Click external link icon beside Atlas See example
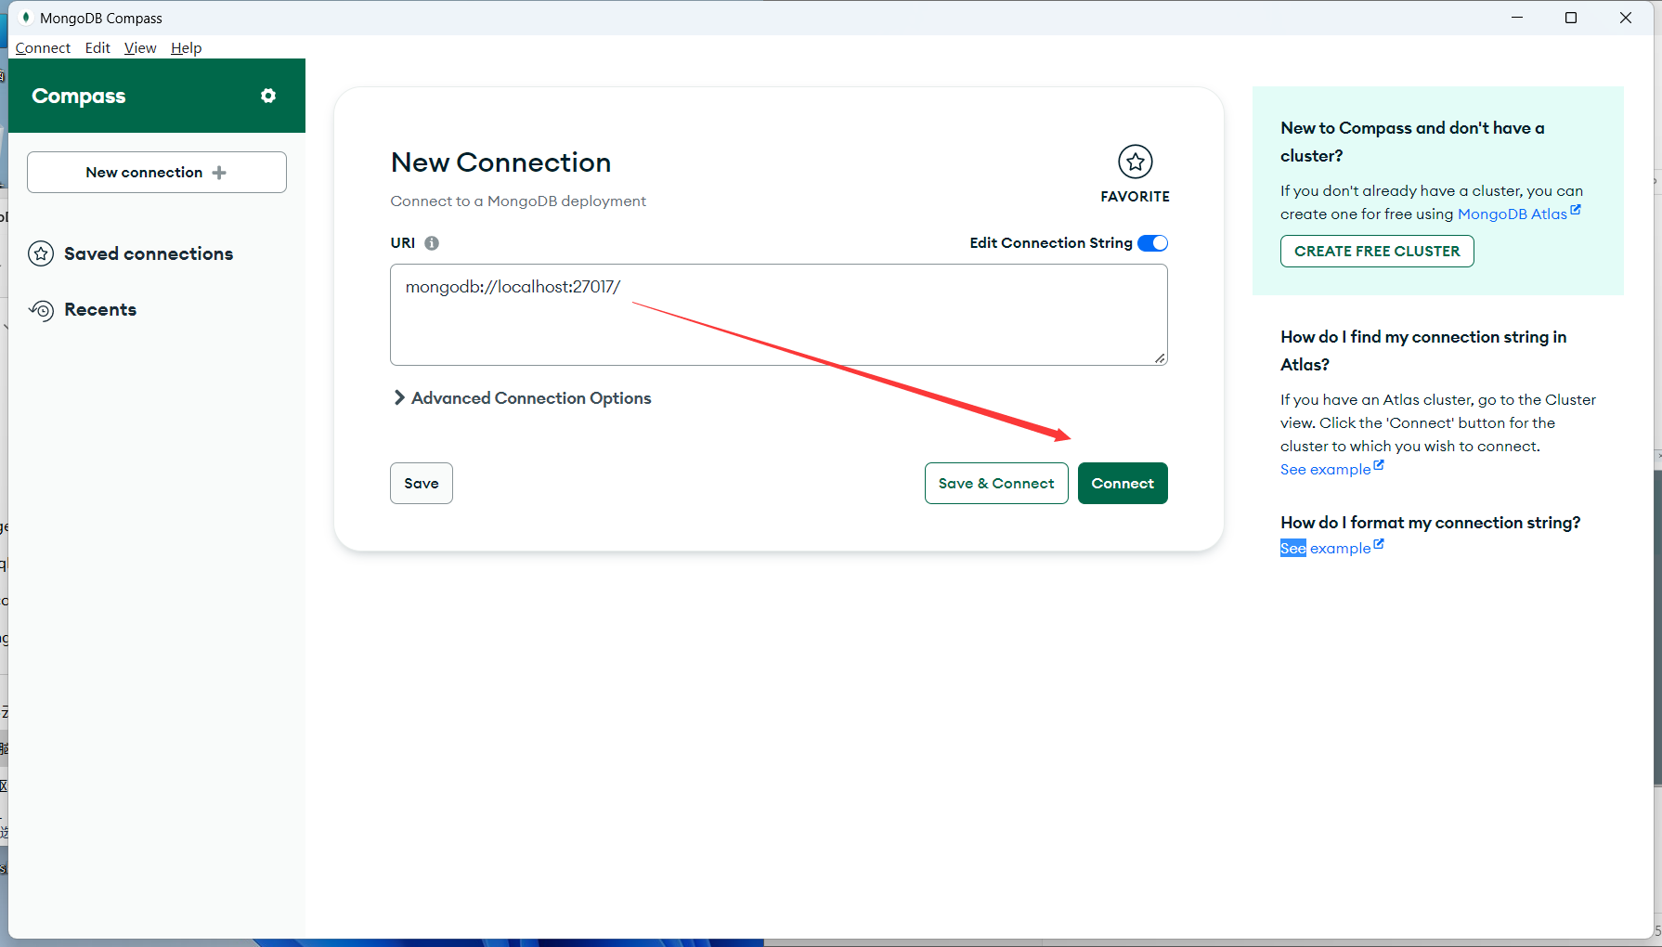This screenshot has height=947, width=1662. click(1379, 466)
